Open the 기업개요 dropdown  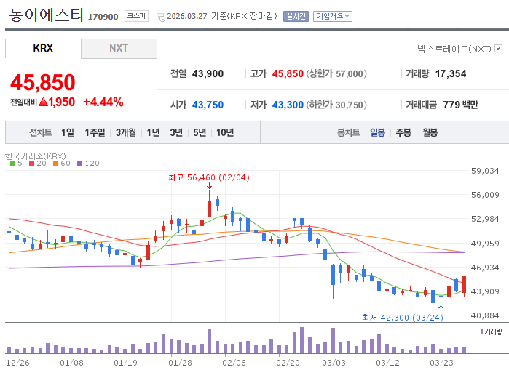point(332,16)
